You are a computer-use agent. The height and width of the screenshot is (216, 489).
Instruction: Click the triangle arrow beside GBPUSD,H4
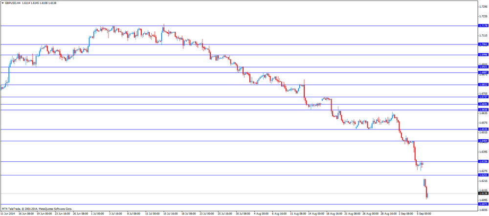(2, 3)
